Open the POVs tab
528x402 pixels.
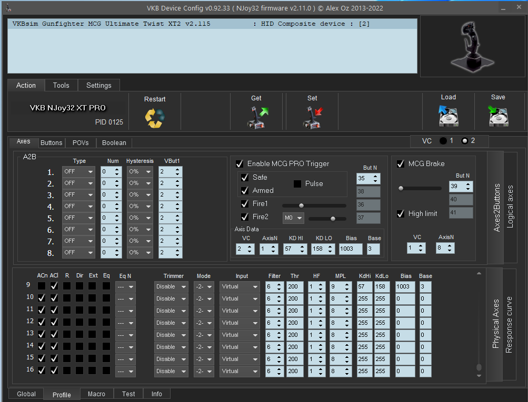(x=81, y=143)
